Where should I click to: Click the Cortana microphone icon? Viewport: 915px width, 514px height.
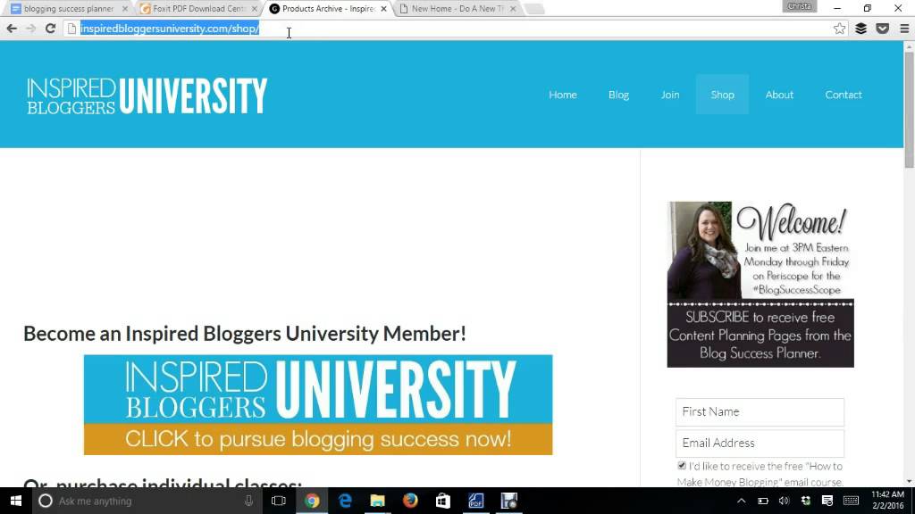coord(248,501)
